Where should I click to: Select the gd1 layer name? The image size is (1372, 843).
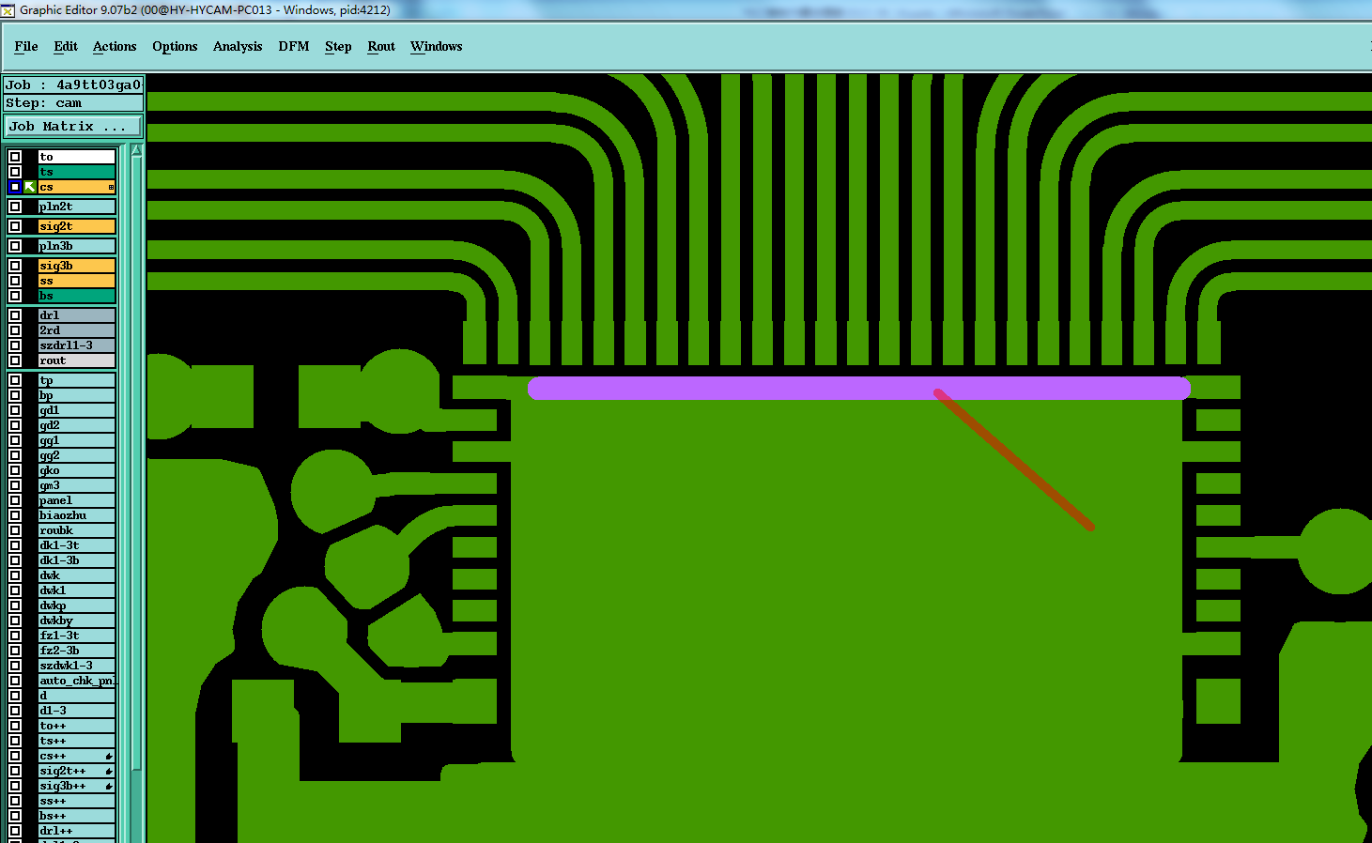tap(76, 410)
